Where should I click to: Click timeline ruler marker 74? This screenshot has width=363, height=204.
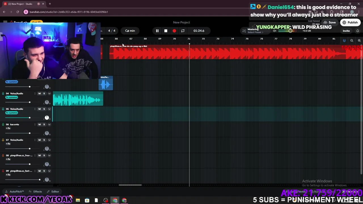point(232,39)
